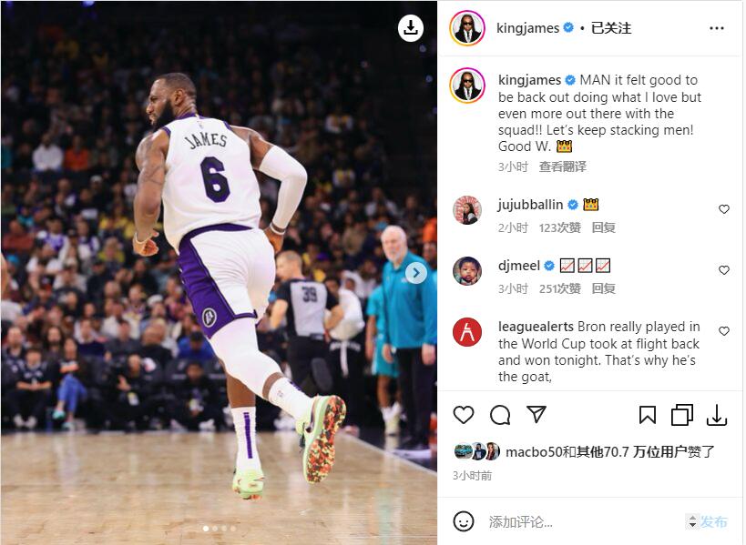Reply to the jujubballin comment

coord(603,227)
